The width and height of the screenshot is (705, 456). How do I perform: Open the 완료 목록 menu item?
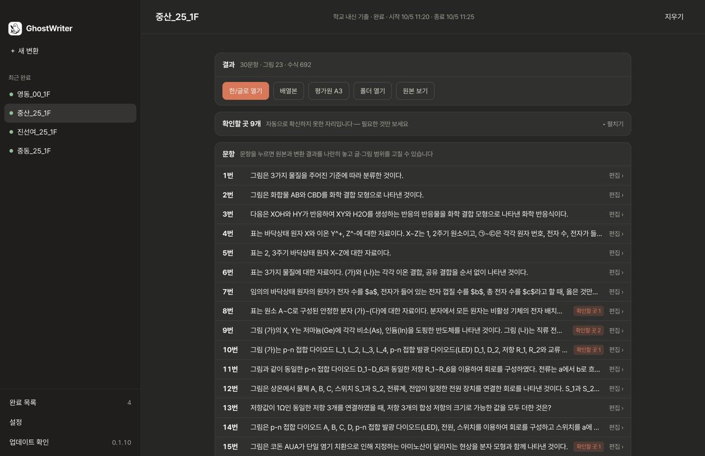coord(70,403)
